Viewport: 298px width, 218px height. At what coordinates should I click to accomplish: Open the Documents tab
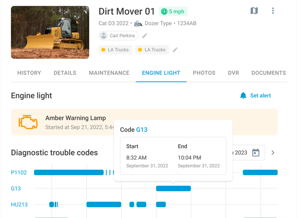[x=269, y=73]
